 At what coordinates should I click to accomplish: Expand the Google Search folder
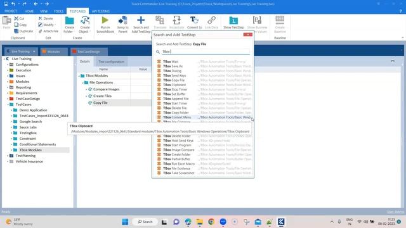point(11,122)
